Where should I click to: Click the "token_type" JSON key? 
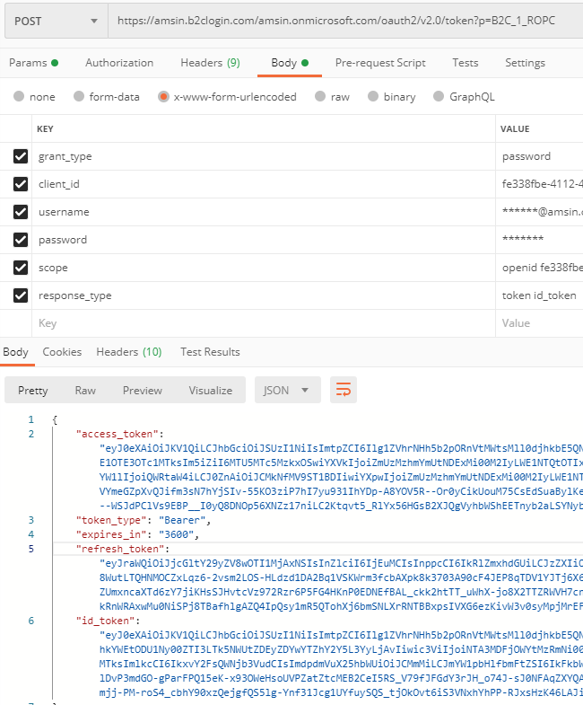pyautogui.click(x=111, y=520)
